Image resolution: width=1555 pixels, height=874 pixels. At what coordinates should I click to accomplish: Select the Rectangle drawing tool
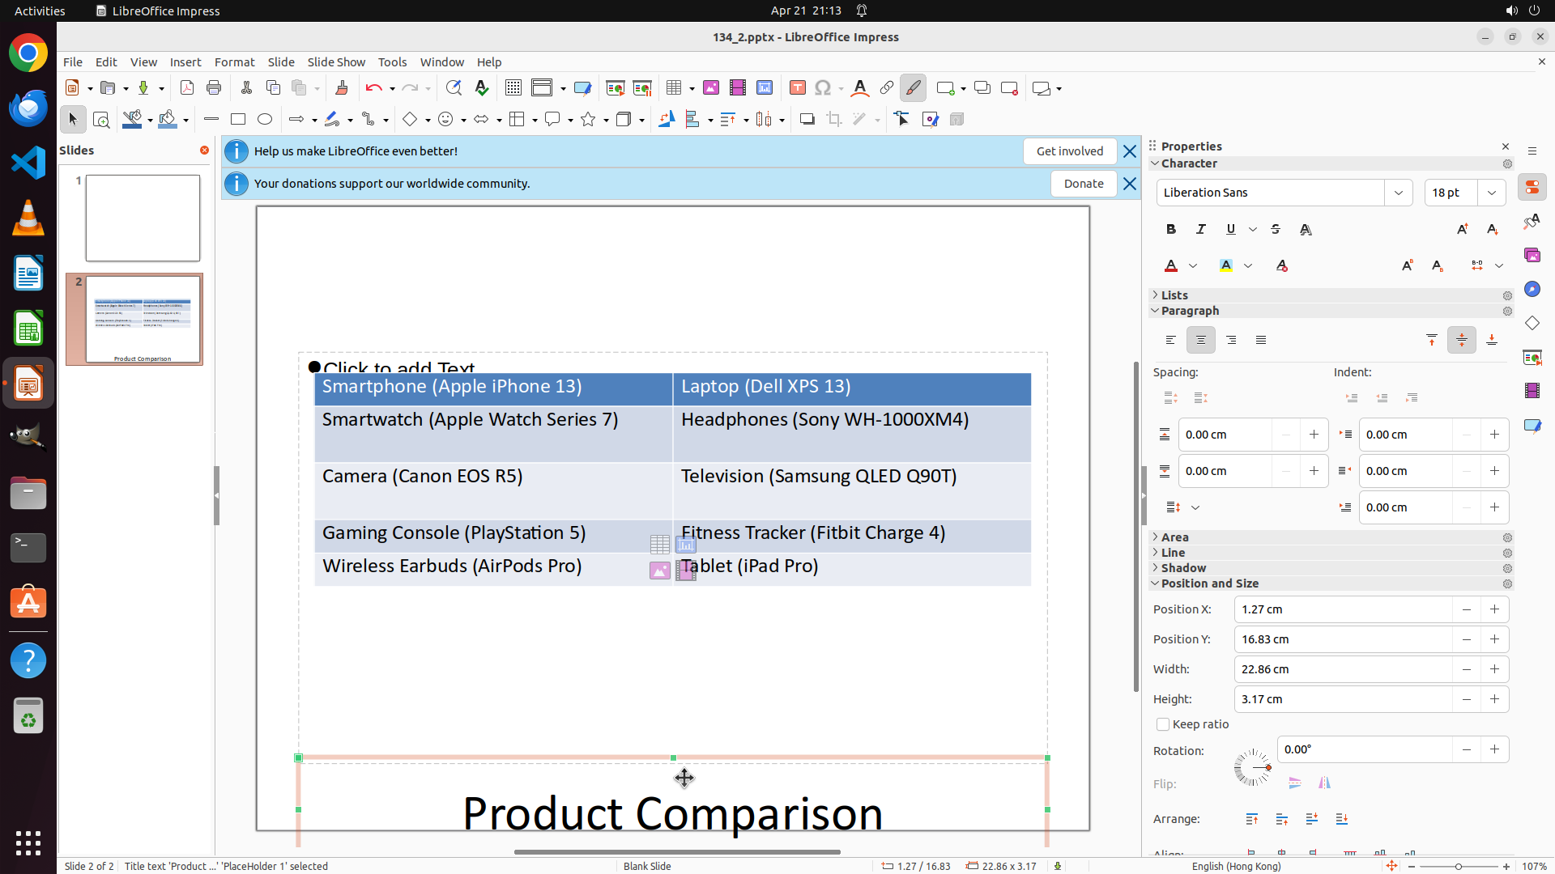coord(238,120)
